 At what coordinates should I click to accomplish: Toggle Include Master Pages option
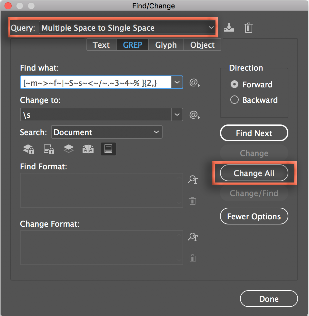88,149
